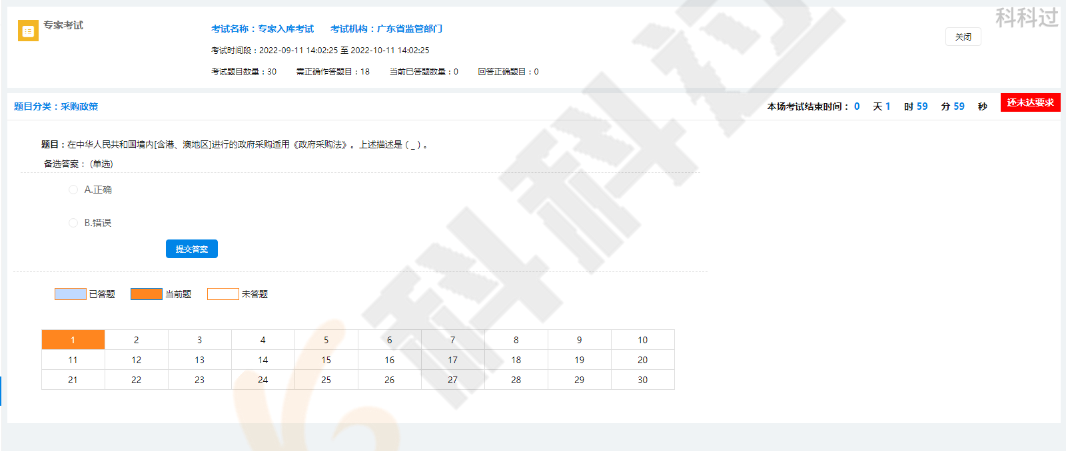The height and width of the screenshot is (451, 1066).
Task: Open question 5 from the navigation grid
Action: pos(326,340)
